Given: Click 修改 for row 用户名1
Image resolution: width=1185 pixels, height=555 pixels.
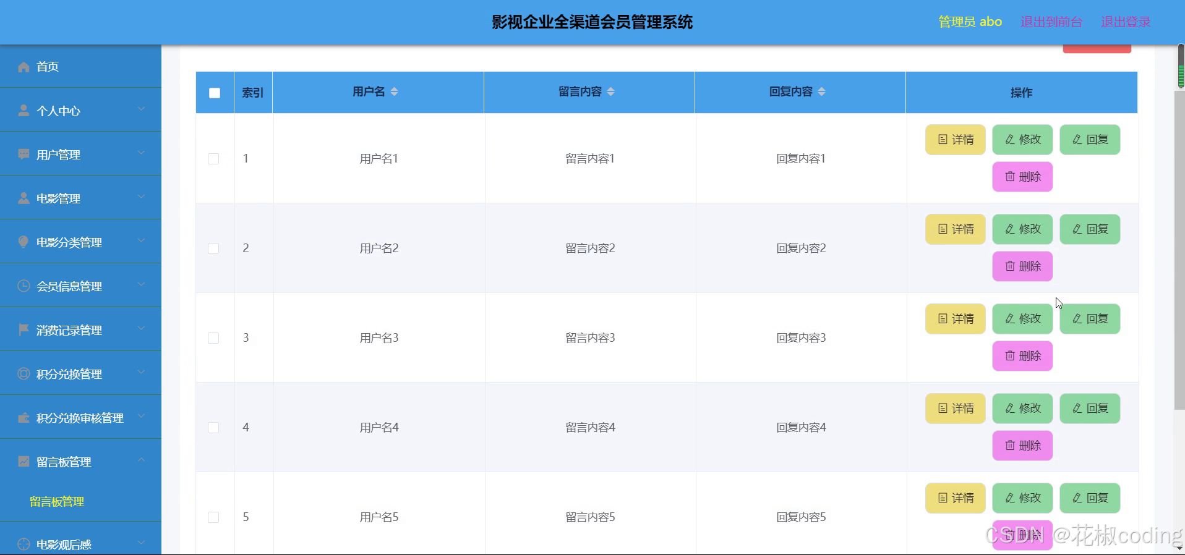Looking at the screenshot, I should click(x=1022, y=140).
